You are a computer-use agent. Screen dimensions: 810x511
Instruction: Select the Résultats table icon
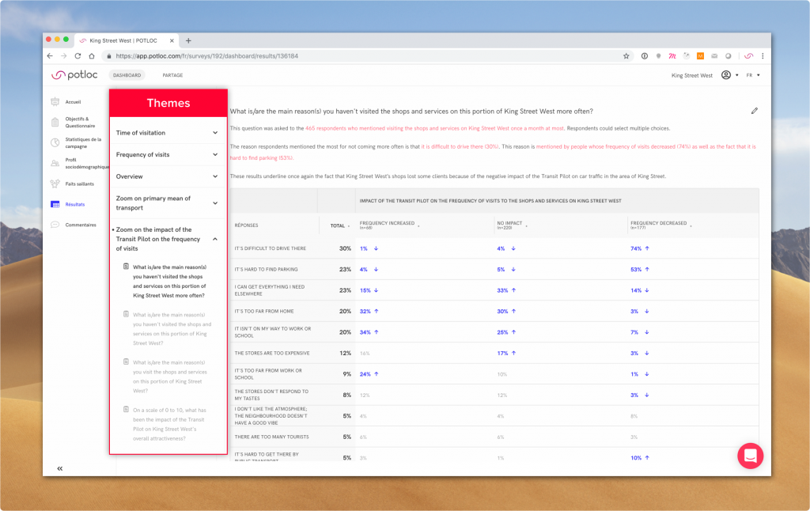click(x=55, y=204)
